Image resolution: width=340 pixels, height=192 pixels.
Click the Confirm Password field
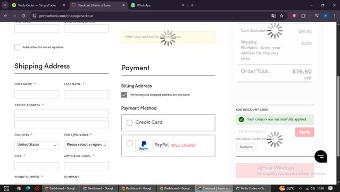coord(86,28)
